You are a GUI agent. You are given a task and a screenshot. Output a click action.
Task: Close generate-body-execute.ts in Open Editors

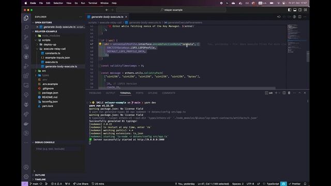click(37, 27)
